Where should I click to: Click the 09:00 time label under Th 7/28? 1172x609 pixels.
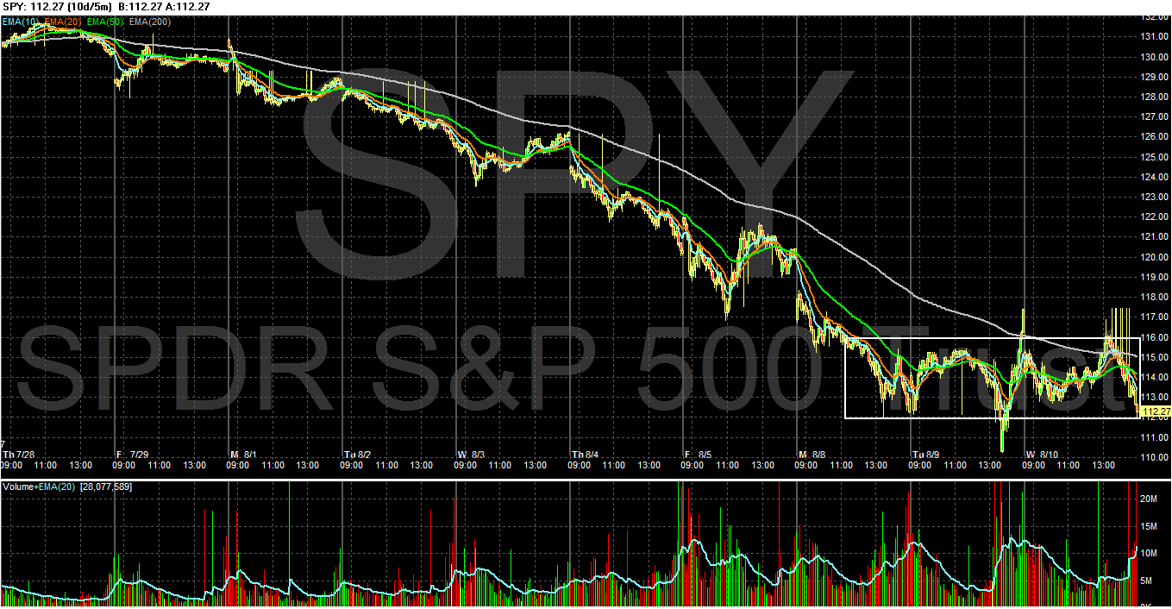point(12,465)
